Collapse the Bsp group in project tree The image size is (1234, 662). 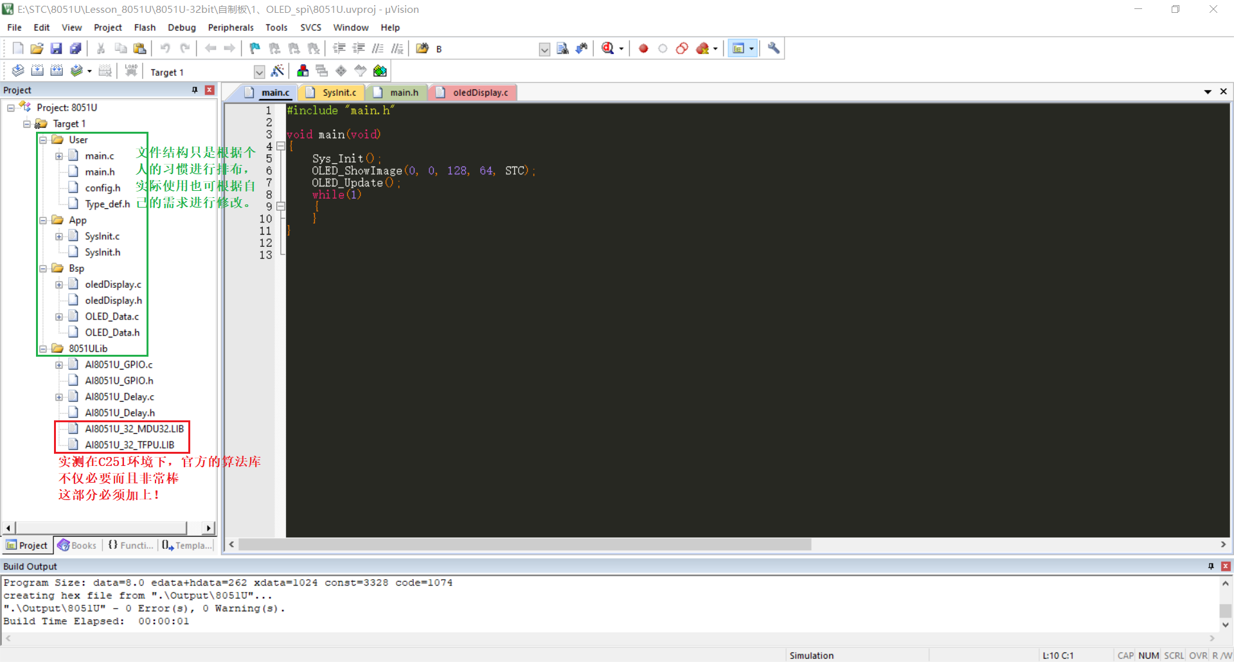point(43,269)
